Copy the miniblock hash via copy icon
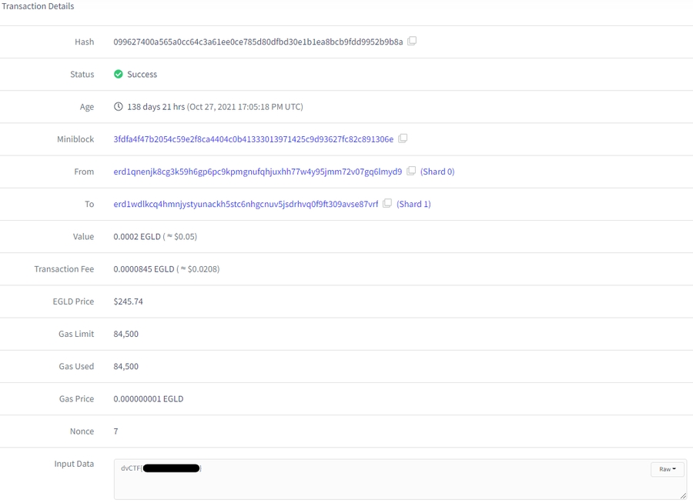The width and height of the screenshot is (693, 503). coord(403,139)
